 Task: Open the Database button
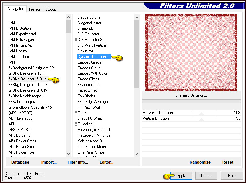point(20,162)
